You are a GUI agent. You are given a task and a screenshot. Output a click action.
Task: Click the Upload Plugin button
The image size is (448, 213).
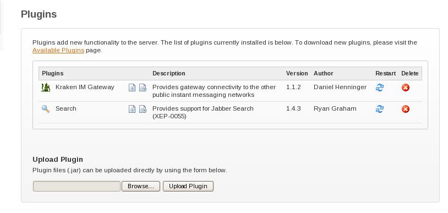pyautogui.click(x=188, y=186)
